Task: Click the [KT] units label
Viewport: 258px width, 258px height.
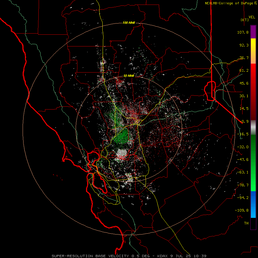Action: (x=245, y=20)
